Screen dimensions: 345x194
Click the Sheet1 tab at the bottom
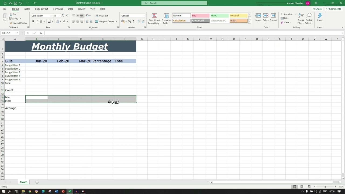(23, 182)
